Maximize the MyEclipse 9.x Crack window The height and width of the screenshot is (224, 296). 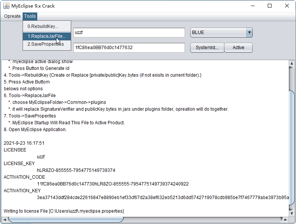pos(270,6)
